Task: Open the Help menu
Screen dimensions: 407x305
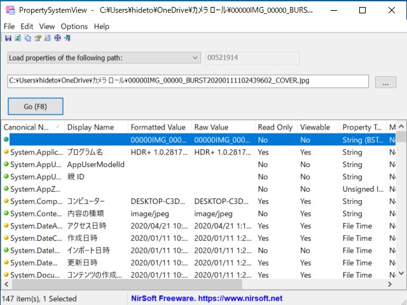Action: click(102, 27)
